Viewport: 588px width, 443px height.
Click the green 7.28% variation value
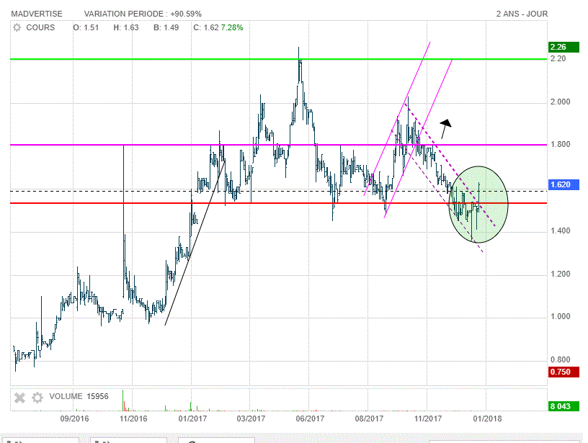click(x=232, y=28)
